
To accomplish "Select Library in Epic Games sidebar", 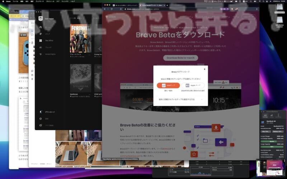I will [46, 40].
